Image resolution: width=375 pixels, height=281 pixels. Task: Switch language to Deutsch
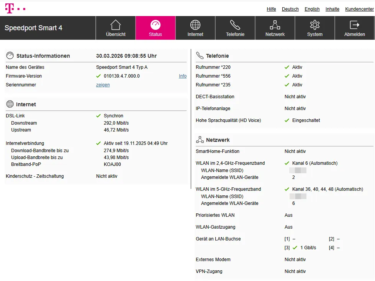290,9
